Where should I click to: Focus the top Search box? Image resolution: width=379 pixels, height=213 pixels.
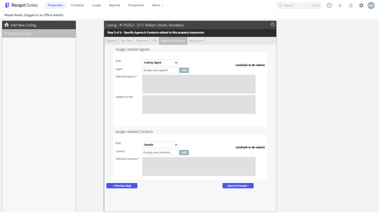pyautogui.click(x=299, y=5)
